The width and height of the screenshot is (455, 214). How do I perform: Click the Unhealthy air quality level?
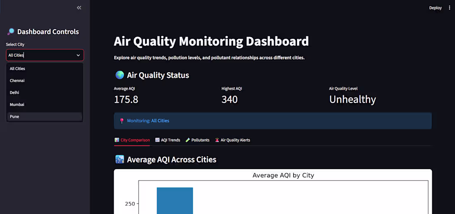[x=352, y=99]
